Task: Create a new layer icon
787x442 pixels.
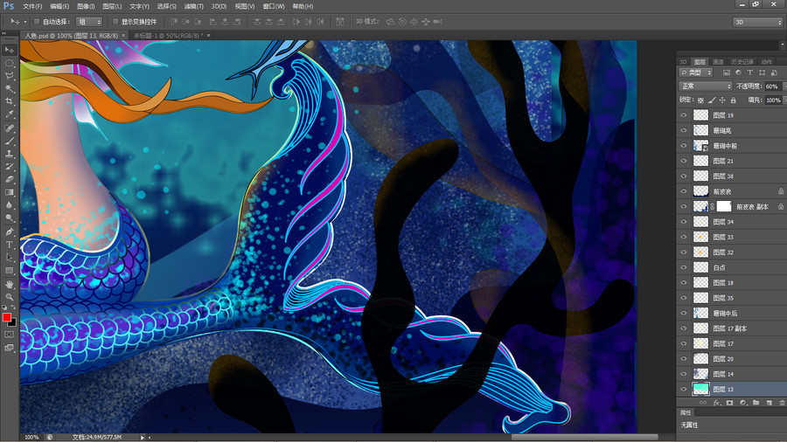Action: point(769,403)
